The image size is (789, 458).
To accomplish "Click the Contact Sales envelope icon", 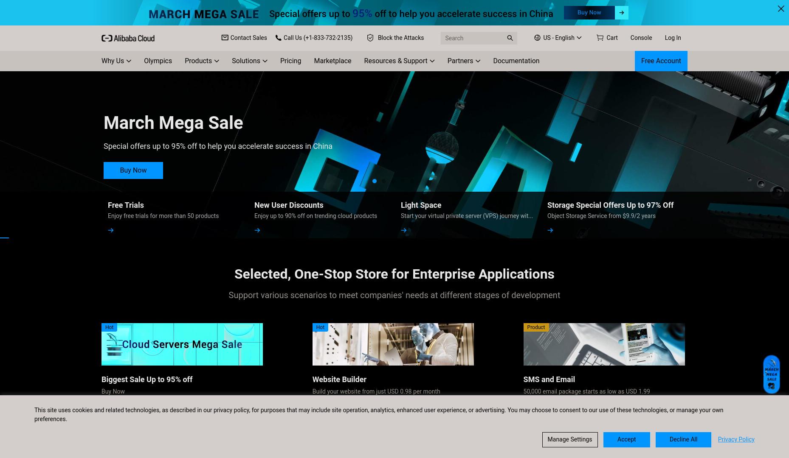I will click(225, 38).
